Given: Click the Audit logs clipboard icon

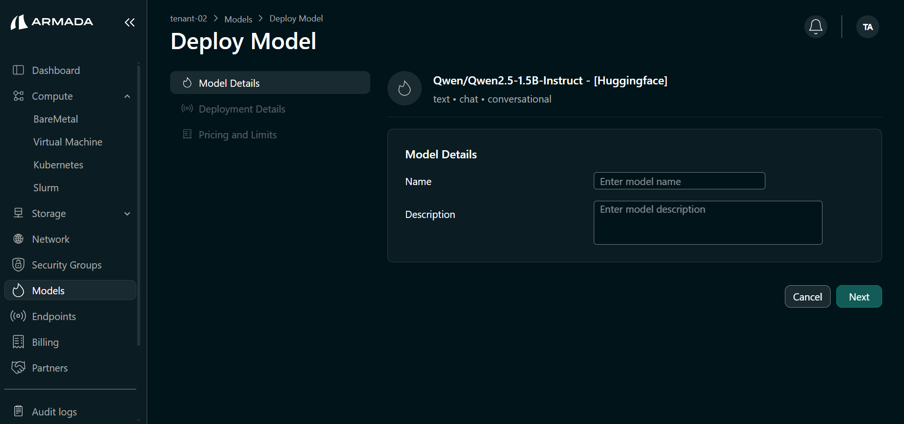Looking at the screenshot, I should 18,411.
